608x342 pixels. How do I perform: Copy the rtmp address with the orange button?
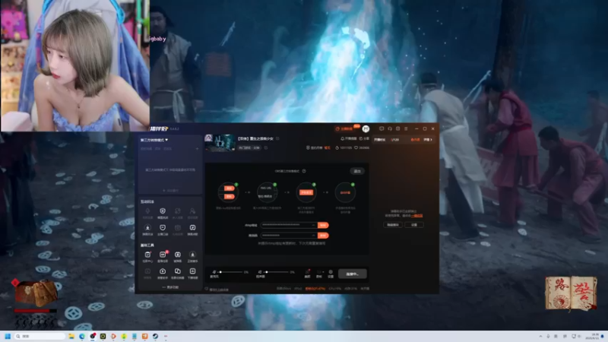[323, 225]
